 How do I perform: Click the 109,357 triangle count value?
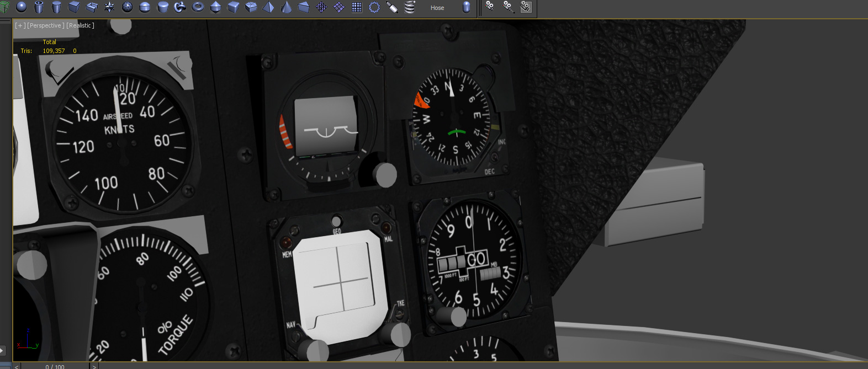click(54, 51)
